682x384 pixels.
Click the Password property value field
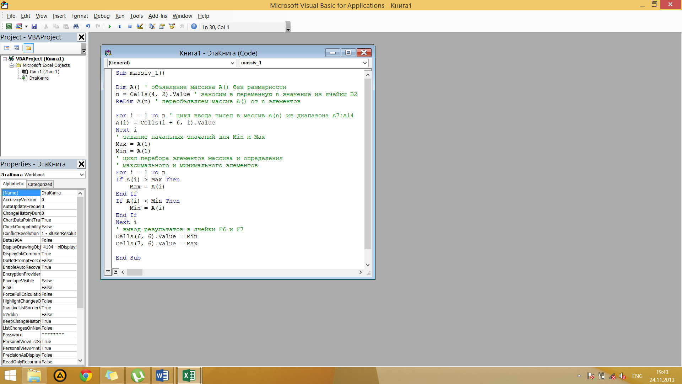pyautogui.click(x=59, y=335)
